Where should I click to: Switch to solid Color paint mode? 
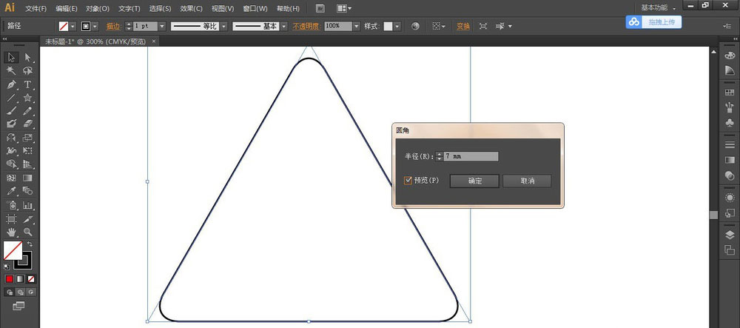coord(10,279)
